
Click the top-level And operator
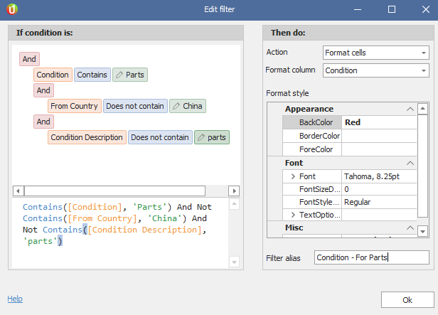(29, 59)
